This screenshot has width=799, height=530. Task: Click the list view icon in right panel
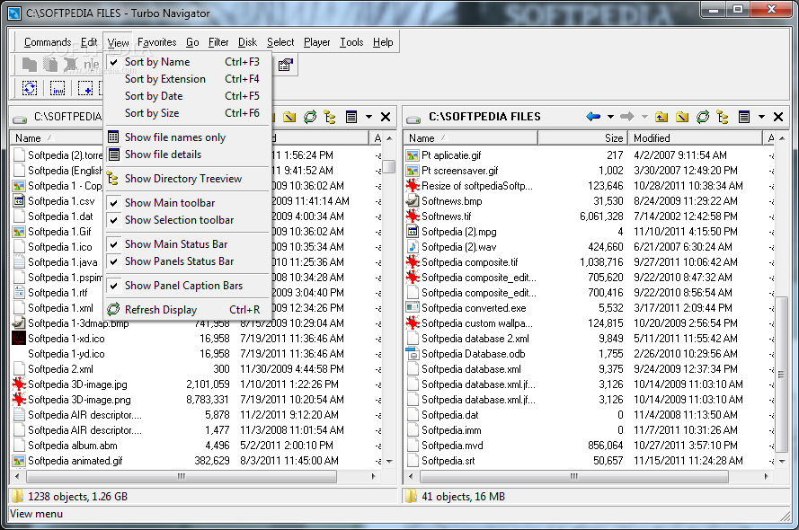click(744, 117)
